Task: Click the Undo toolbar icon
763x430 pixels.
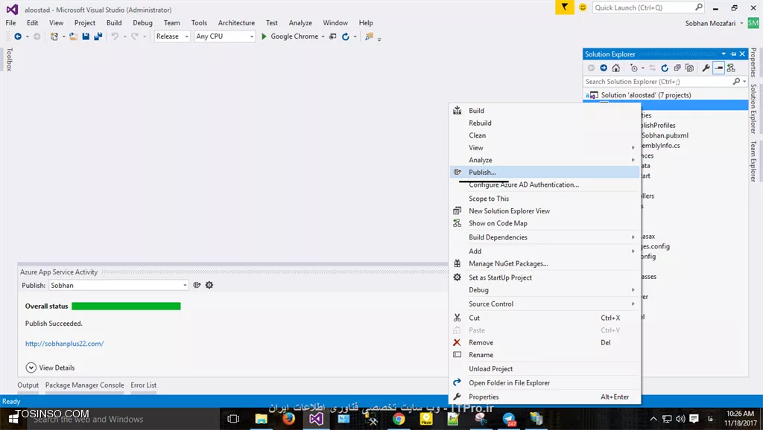Action: (x=115, y=36)
